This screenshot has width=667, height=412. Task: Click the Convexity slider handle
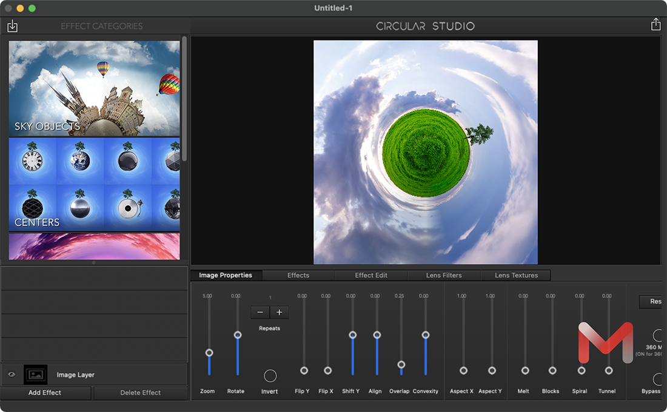point(426,335)
